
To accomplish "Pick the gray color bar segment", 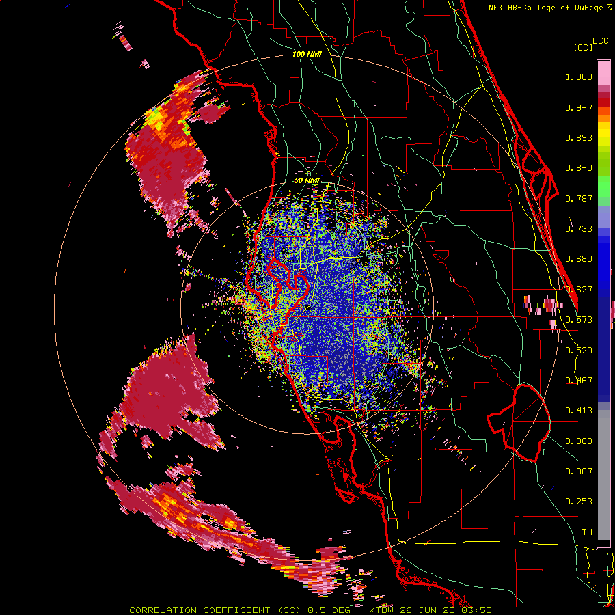I will pos(603,475).
